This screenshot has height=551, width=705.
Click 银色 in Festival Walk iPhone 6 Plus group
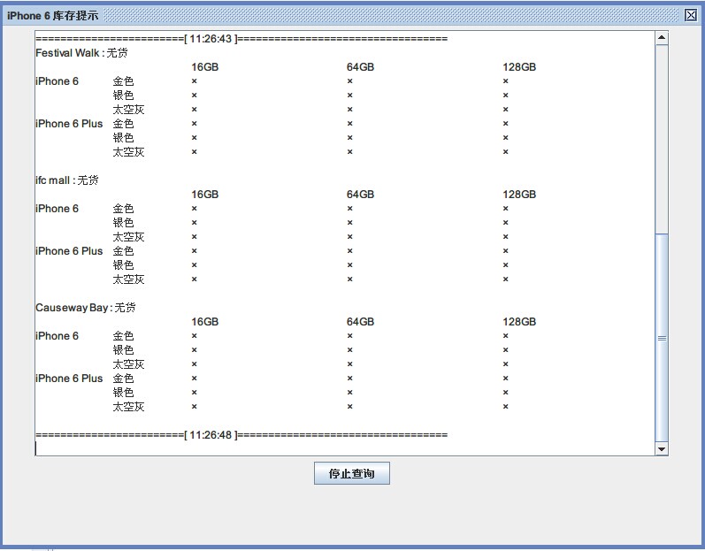click(123, 137)
